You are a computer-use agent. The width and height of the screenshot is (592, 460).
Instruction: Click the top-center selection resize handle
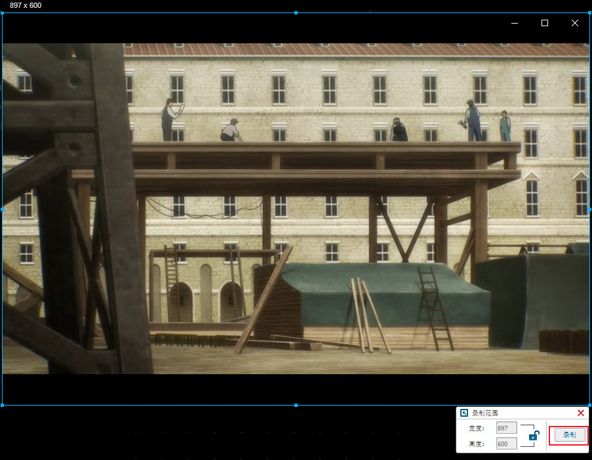tap(296, 13)
